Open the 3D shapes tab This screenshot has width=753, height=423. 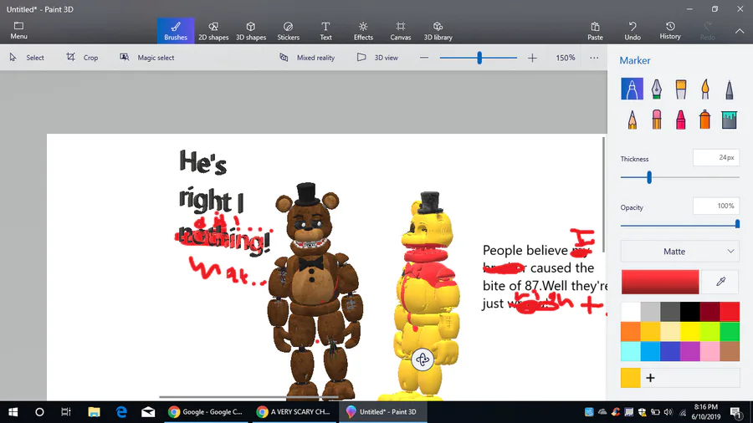(x=251, y=31)
